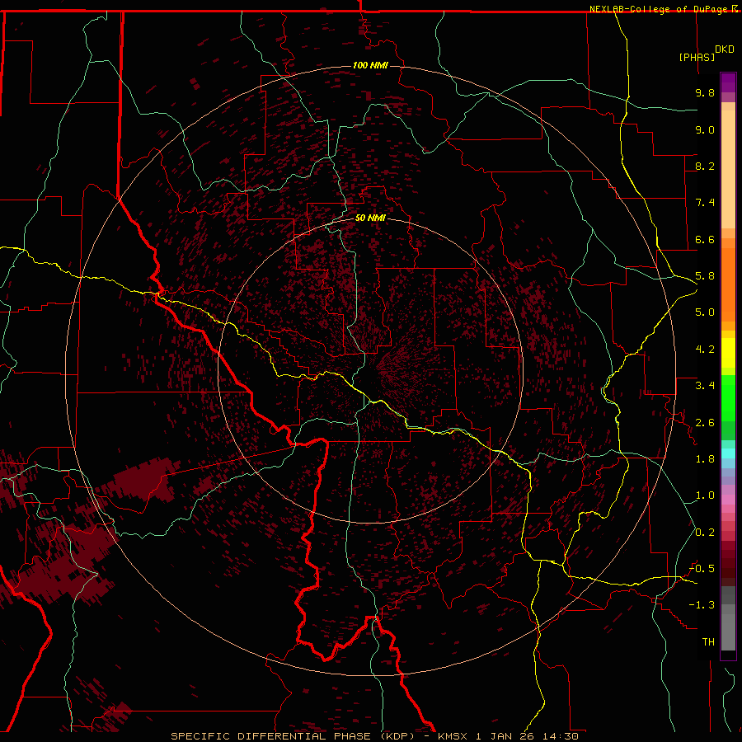
Task: Click the 3.4 scale value
Action: [x=705, y=386]
